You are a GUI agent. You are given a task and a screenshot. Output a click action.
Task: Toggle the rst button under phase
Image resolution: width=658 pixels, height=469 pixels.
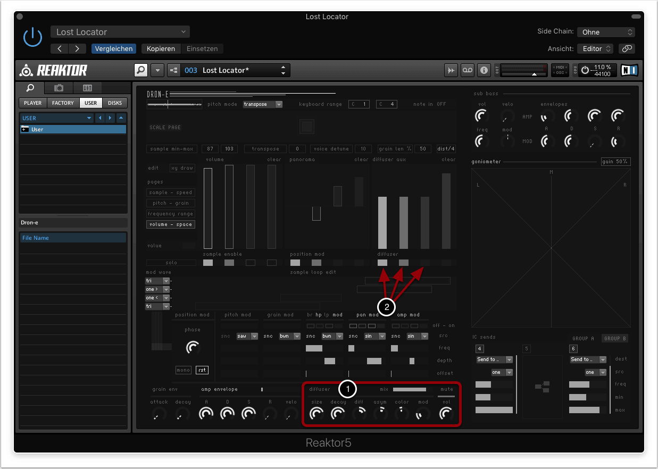pos(202,370)
